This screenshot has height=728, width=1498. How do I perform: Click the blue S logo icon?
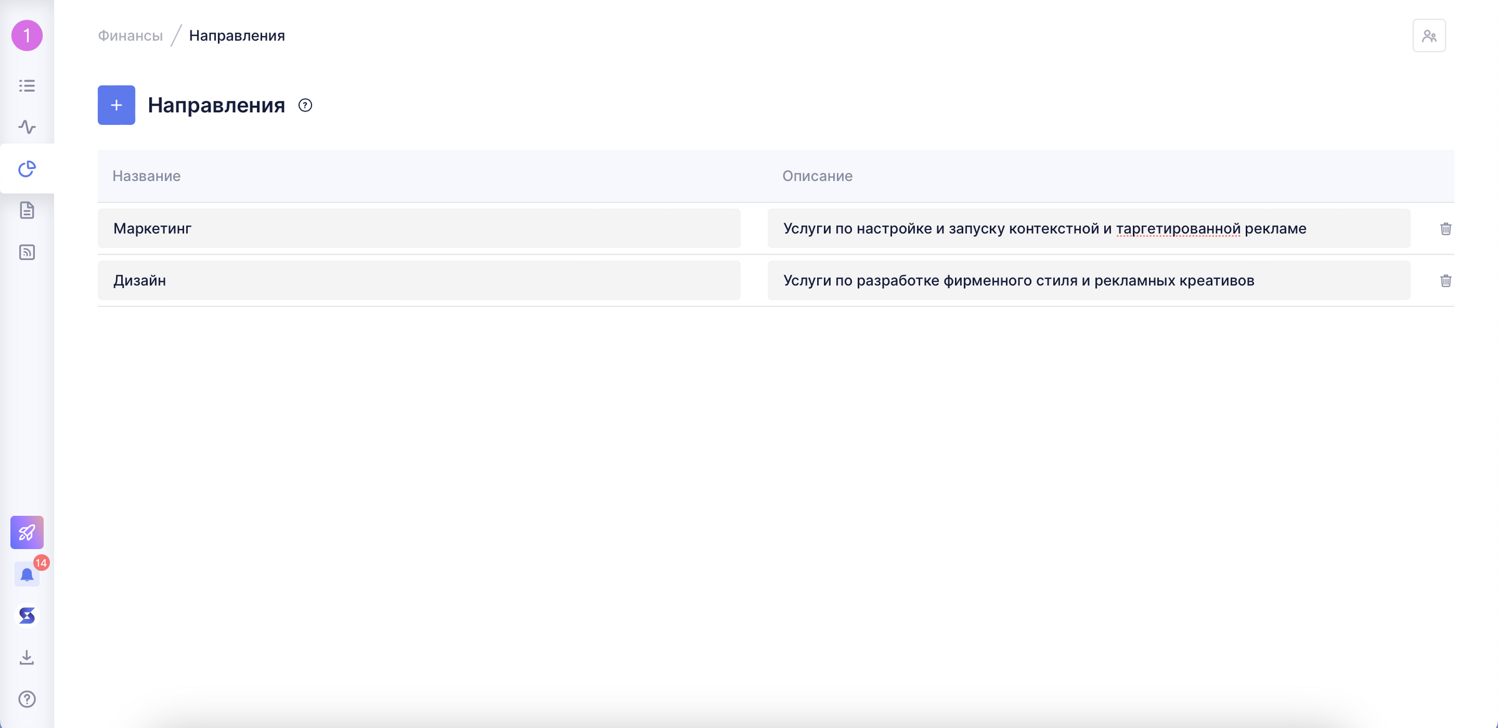pyautogui.click(x=27, y=616)
